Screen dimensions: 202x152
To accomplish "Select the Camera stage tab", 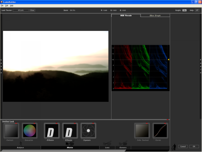I will click(123, 147).
